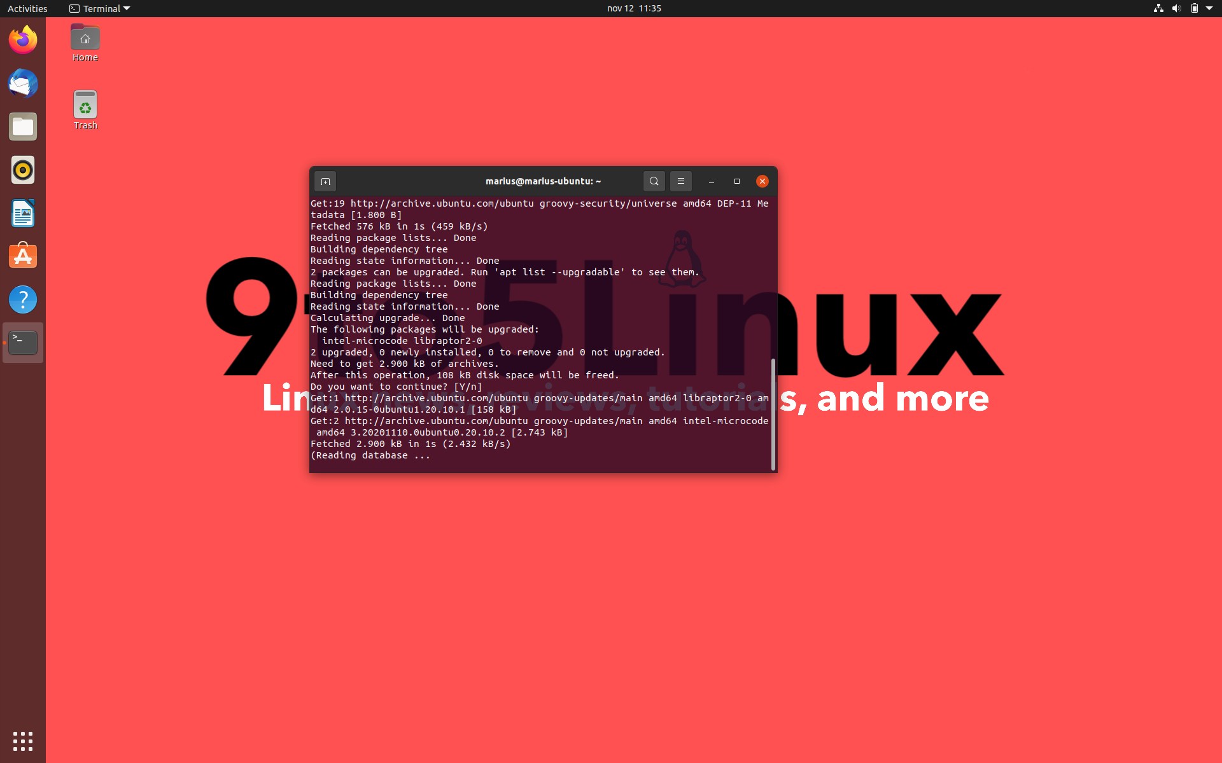Launch Rhythmbox music player
The width and height of the screenshot is (1222, 763).
point(23,170)
